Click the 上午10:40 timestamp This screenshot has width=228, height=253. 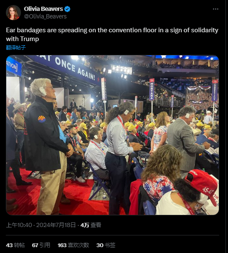click(19, 225)
